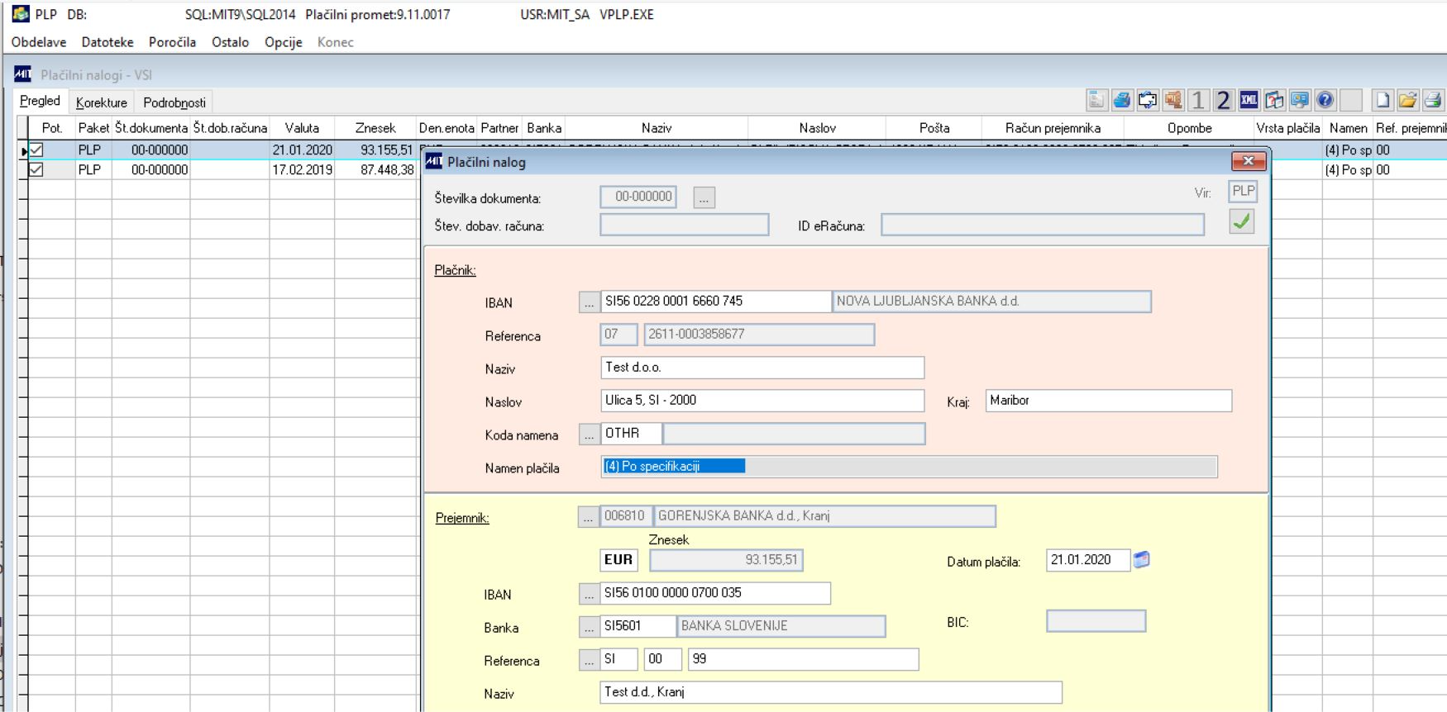Open lookup button beside recipient Banka field
This screenshot has width=1447, height=712.
click(588, 628)
